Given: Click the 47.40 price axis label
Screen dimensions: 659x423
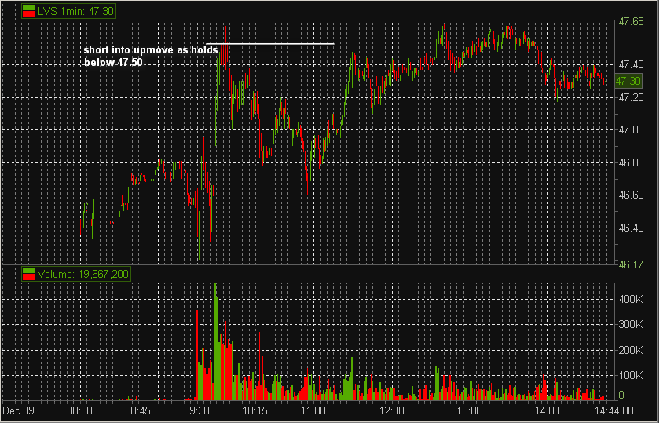Looking at the screenshot, I should 631,64.
